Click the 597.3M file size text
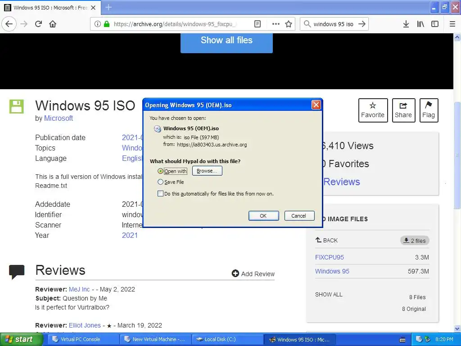The image size is (461, 346). 418,271
